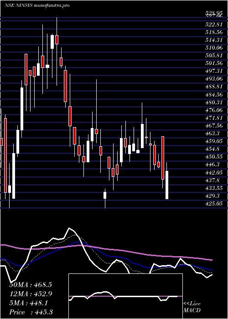Select the 522.81 price level label
The width and height of the screenshot is (228, 319).
click(x=213, y=26)
